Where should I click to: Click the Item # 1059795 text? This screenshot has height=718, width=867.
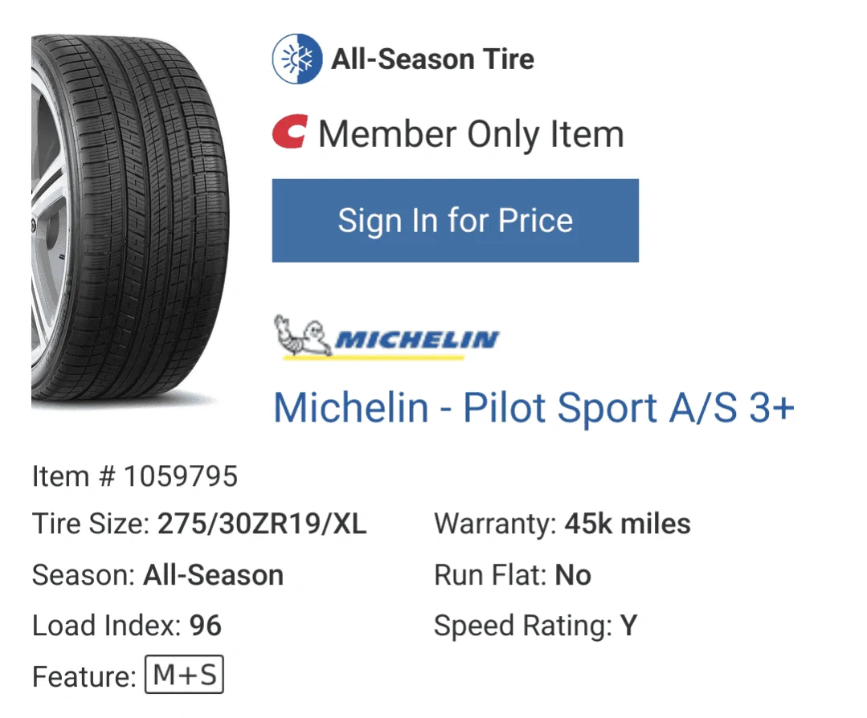pos(134,475)
